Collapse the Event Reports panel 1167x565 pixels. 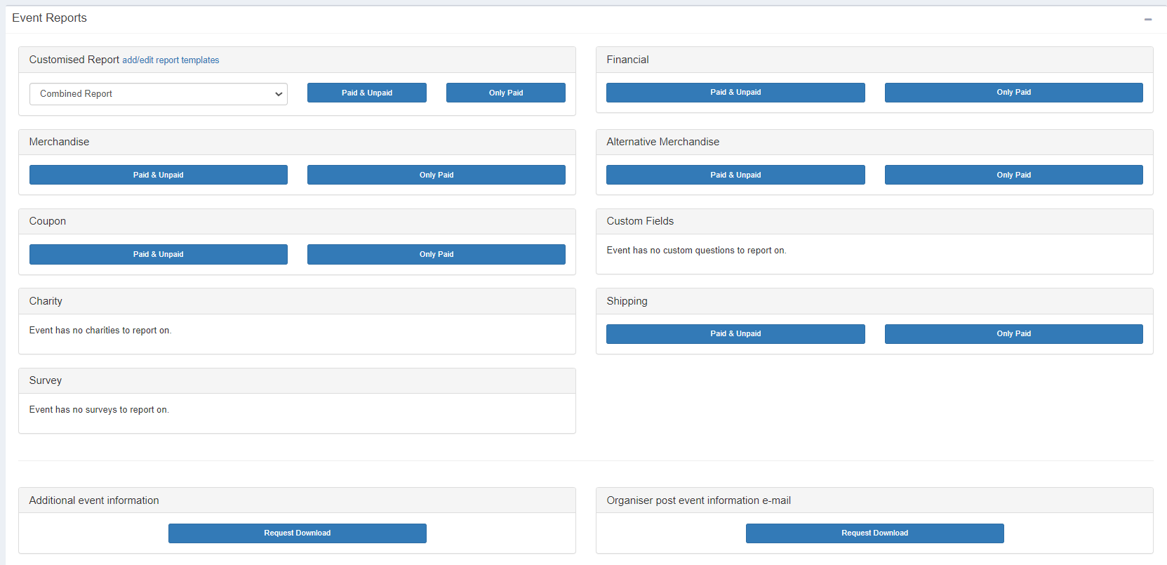point(1148,19)
